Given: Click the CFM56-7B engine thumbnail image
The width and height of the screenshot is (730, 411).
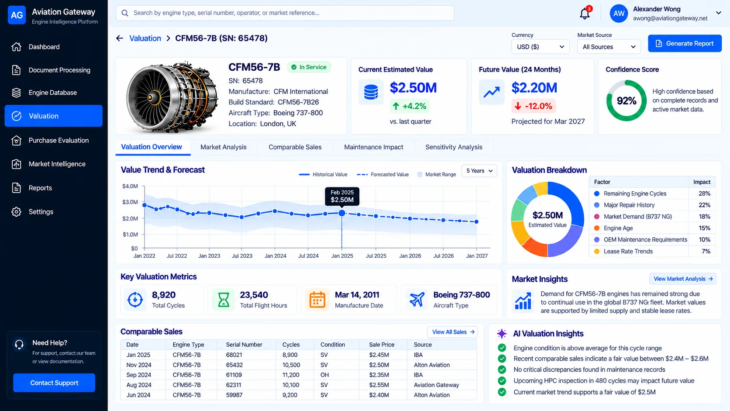Looking at the screenshot, I should [172, 97].
